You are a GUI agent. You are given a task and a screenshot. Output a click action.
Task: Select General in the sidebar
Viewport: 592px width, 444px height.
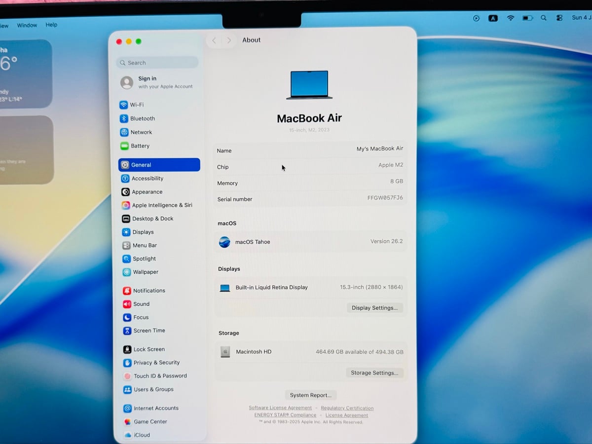(x=159, y=165)
